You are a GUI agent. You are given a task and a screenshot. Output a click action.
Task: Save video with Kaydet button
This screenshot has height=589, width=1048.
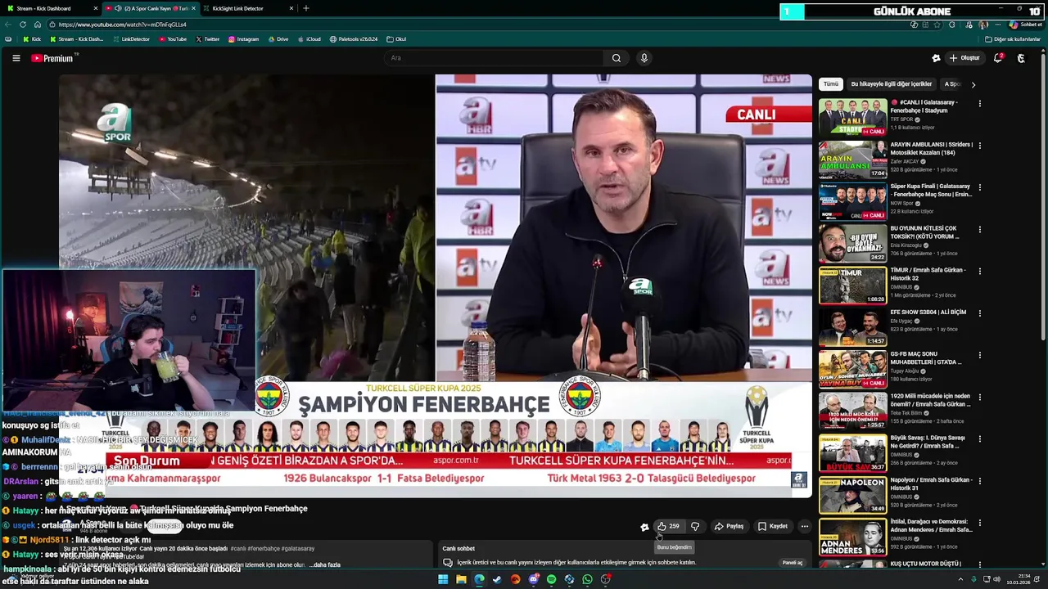[x=772, y=526]
